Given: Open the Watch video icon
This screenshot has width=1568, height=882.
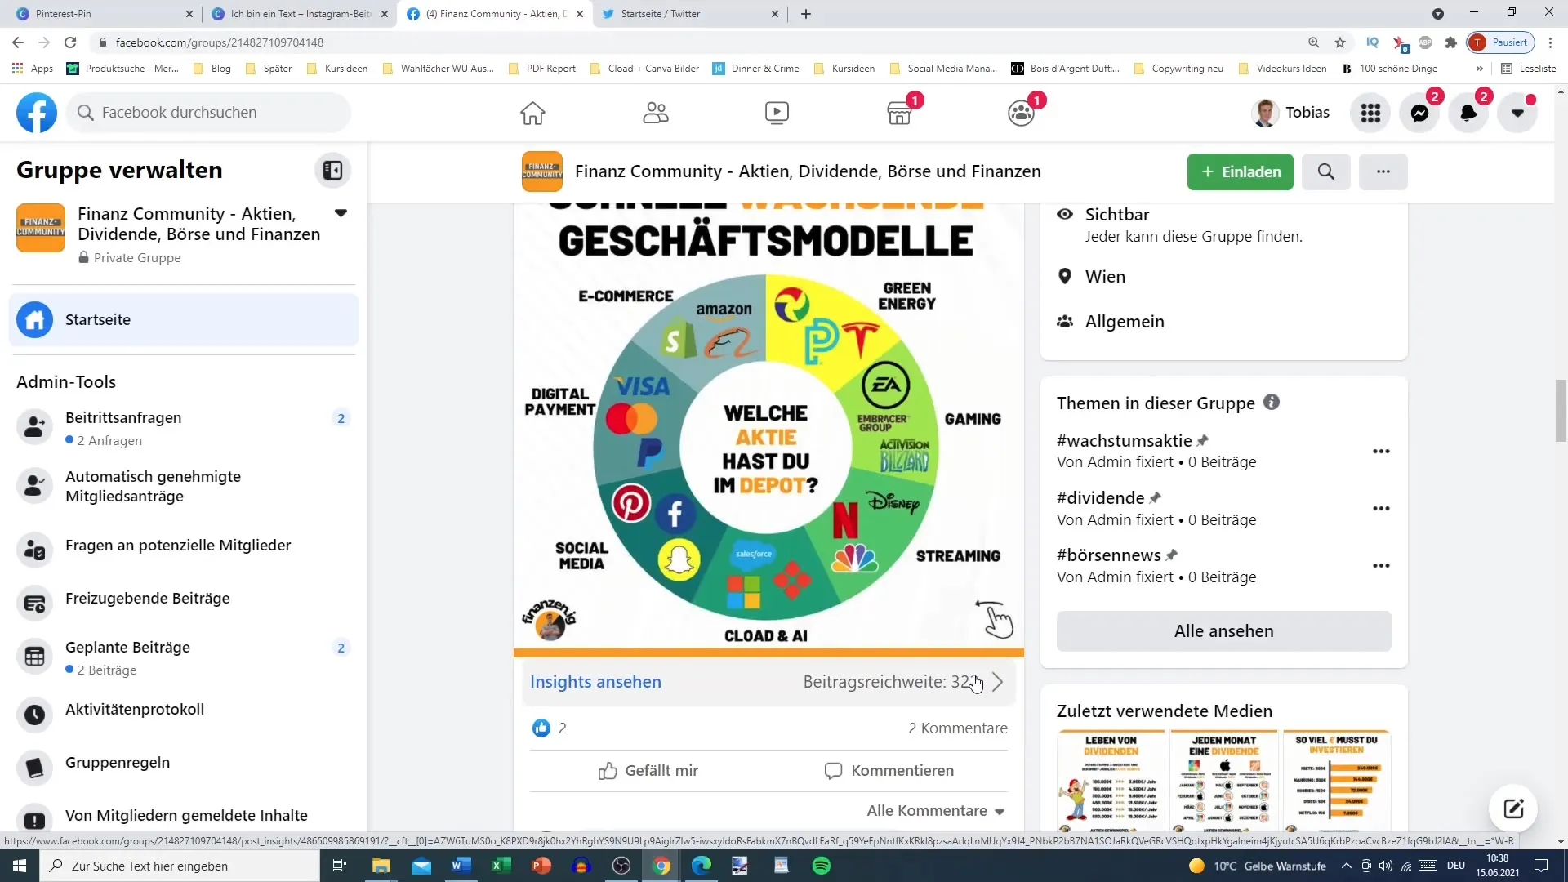Looking at the screenshot, I should coord(777,113).
